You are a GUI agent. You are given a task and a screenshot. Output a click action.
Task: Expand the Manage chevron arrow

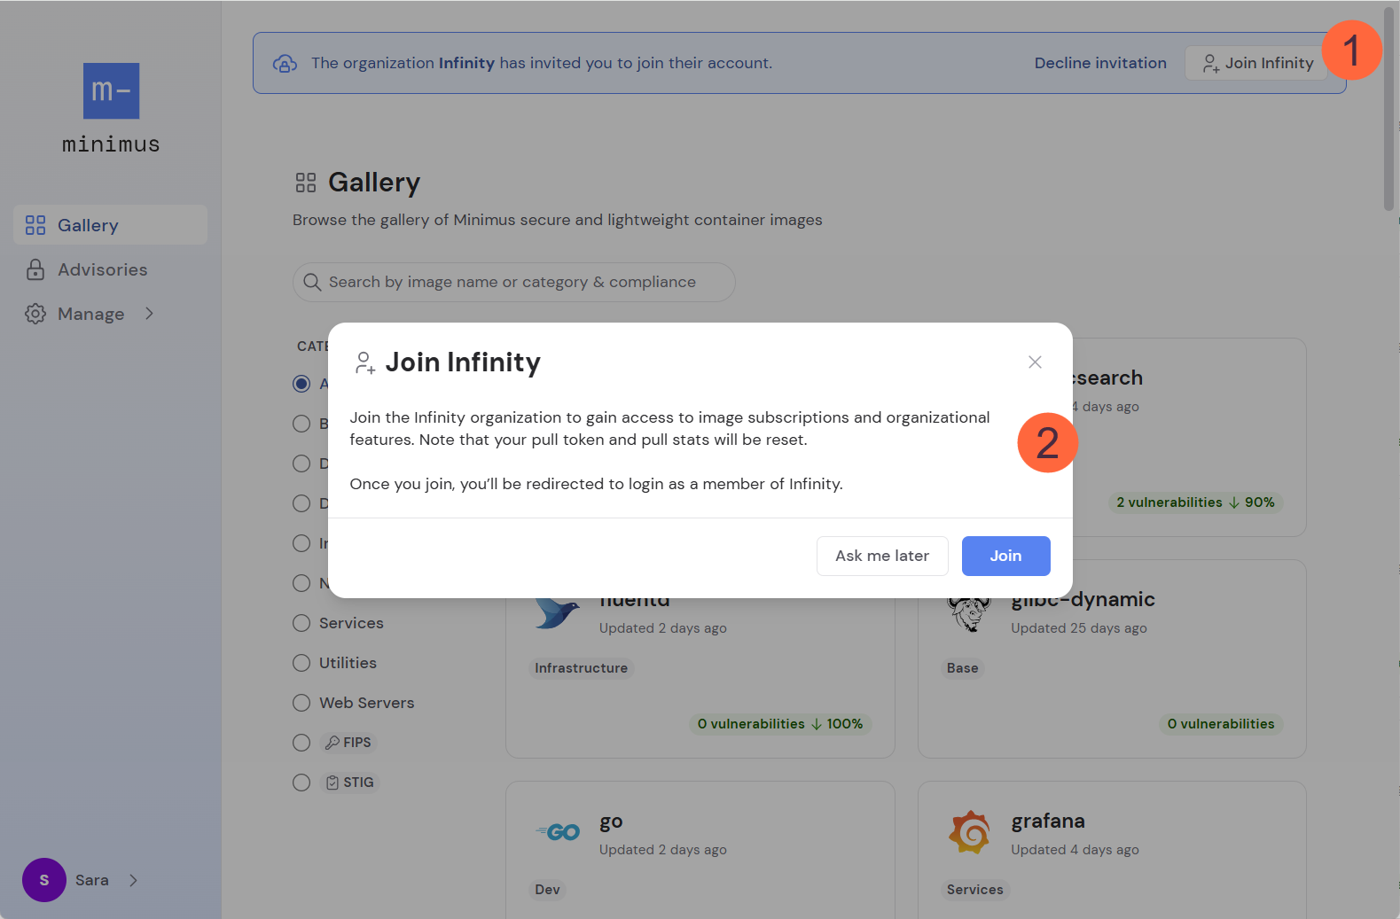coord(149,313)
